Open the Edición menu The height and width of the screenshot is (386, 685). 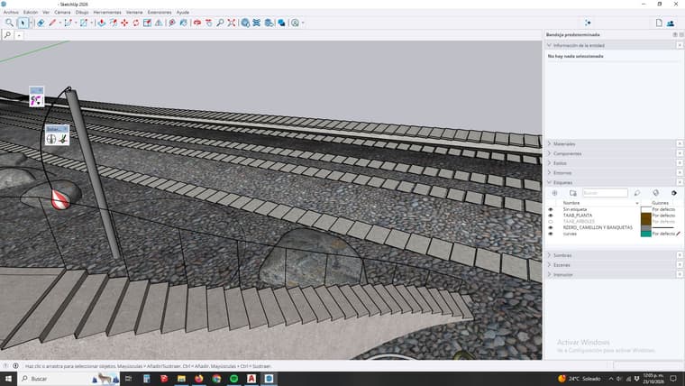[x=31, y=13]
